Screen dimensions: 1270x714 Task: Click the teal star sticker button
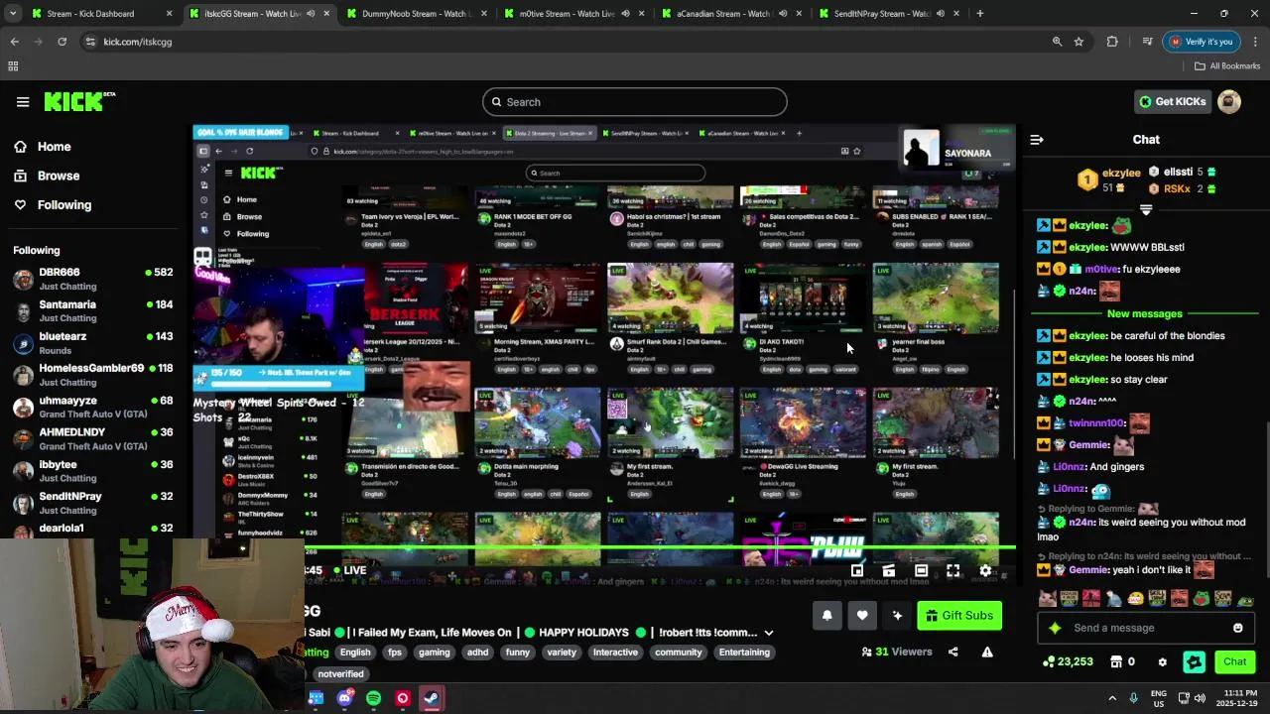pyautogui.click(x=1194, y=661)
